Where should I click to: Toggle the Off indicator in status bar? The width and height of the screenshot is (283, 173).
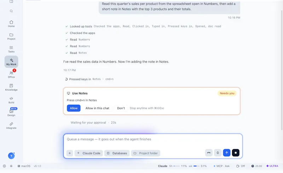tap(241, 166)
